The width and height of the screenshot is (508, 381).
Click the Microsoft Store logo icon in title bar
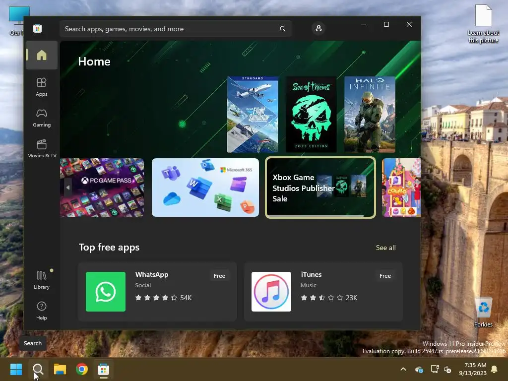pyautogui.click(x=37, y=29)
